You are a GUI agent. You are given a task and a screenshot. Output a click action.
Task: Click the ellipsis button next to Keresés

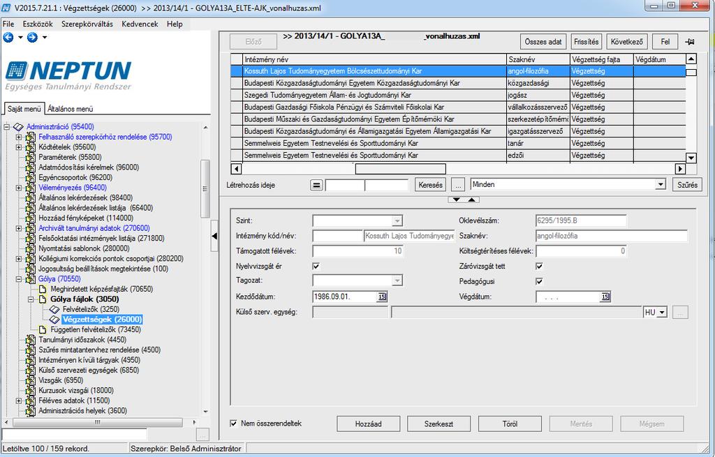[458, 185]
